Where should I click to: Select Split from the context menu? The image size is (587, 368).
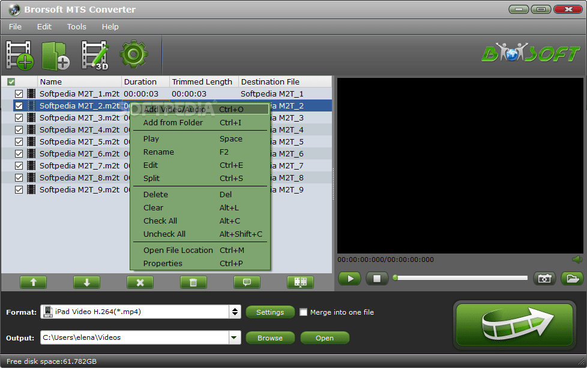[x=200, y=179]
